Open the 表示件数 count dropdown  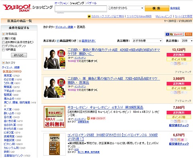pyautogui.click(x=187, y=41)
